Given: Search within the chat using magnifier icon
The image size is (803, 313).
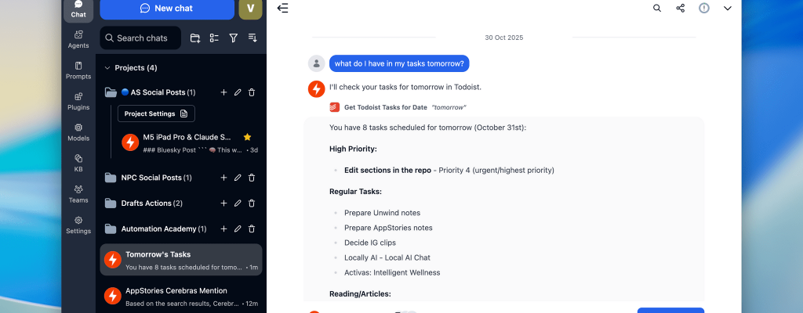Looking at the screenshot, I should (657, 8).
